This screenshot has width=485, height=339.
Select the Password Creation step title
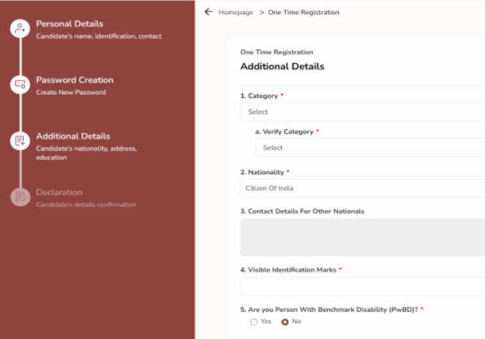pos(75,80)
